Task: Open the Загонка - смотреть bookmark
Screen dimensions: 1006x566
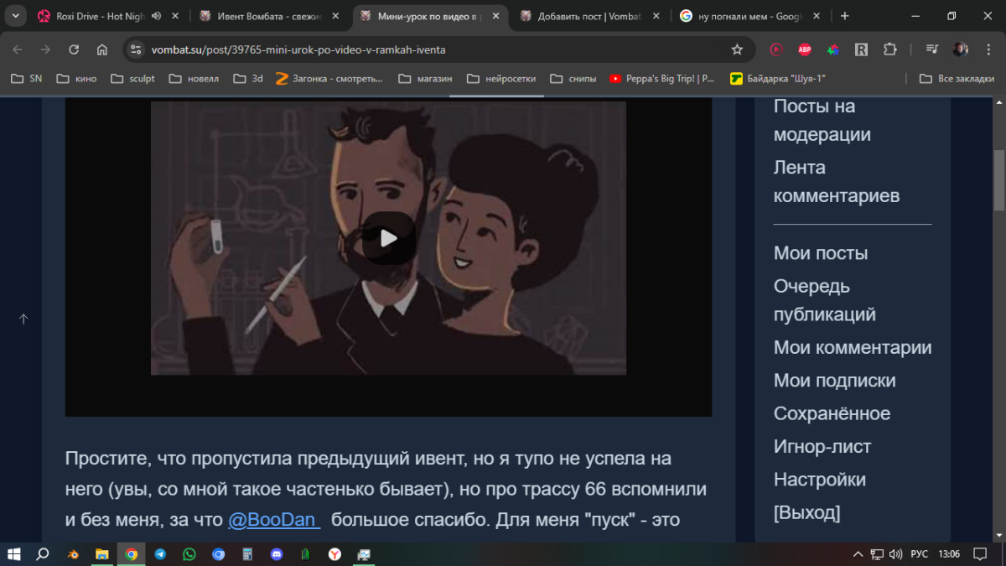Action: pyautogui.click(x=329, y=79)
